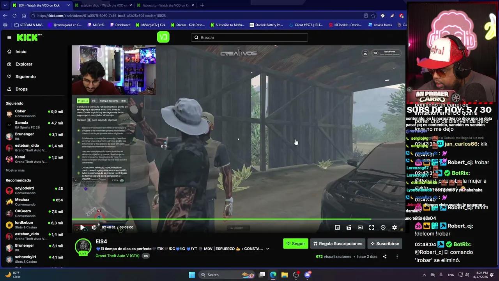Image resolution: width=499 pixels, height=281 pixels.
Task: Click the 'es' language tag
Action: click(145, 256)
